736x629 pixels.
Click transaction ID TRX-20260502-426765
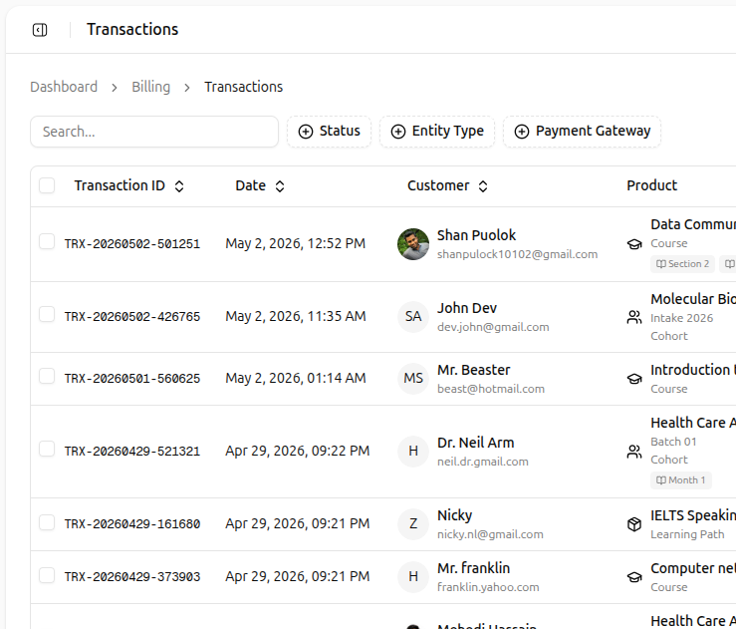tap(132, 317)
